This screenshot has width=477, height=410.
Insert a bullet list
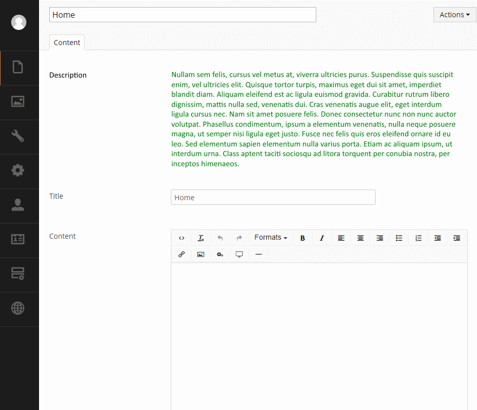(399, 238)
